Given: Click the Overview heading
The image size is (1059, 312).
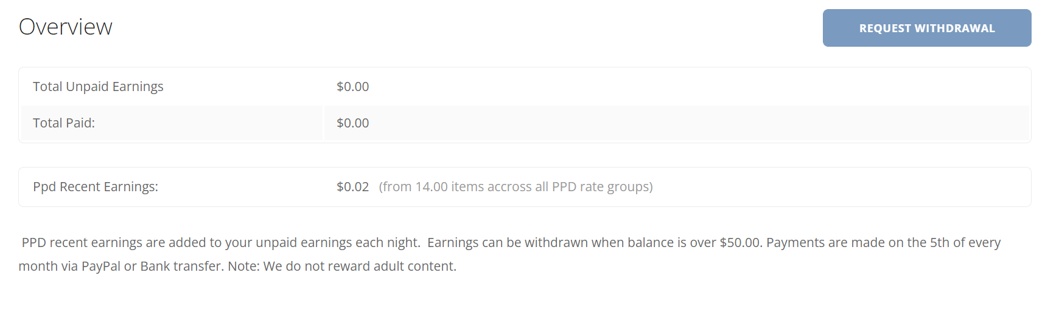Looking at the screenshot, I should pos(66,27).
